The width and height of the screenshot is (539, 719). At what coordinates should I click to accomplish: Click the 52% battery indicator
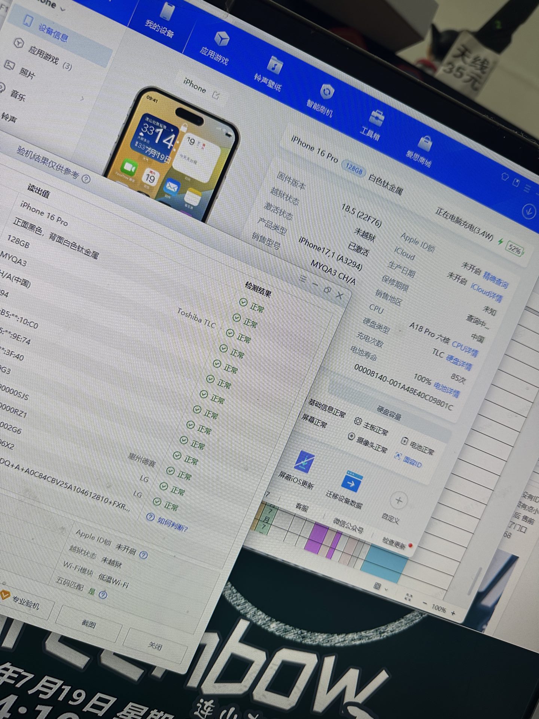515,249
